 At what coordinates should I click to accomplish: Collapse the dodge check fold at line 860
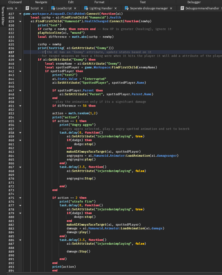coord(20,140)
